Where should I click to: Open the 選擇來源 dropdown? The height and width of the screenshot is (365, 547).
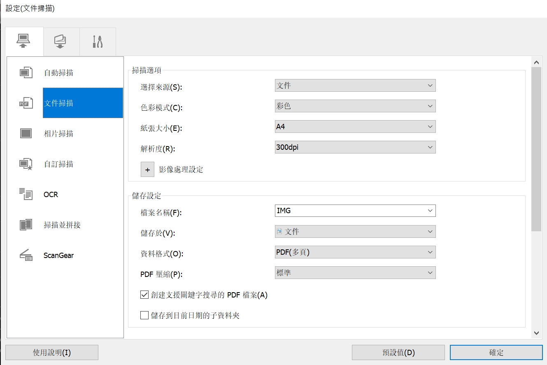click(x=355, y=86)
